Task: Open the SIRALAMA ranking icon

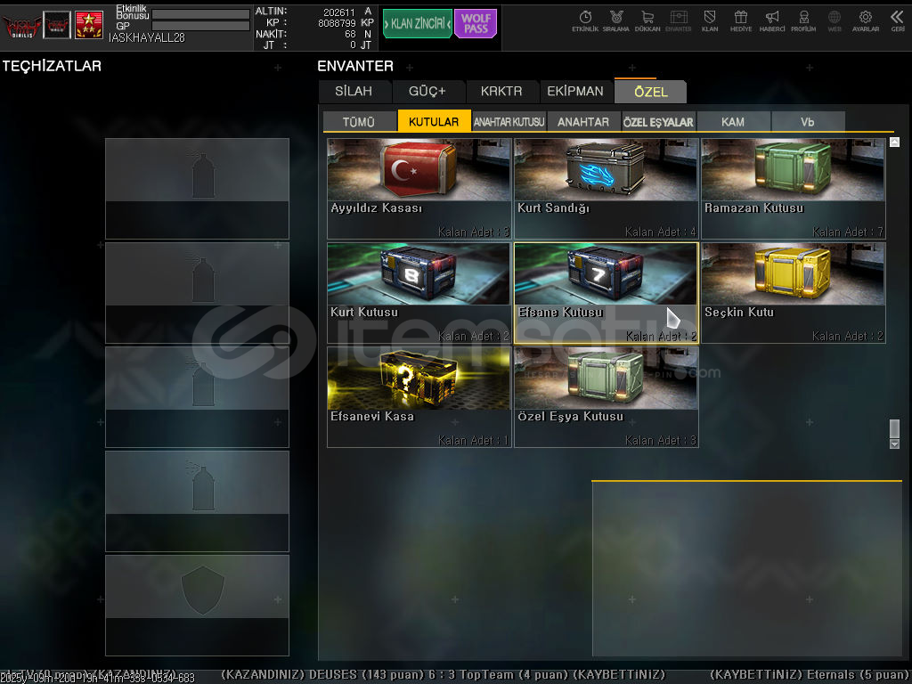Action: click(616, 21)
